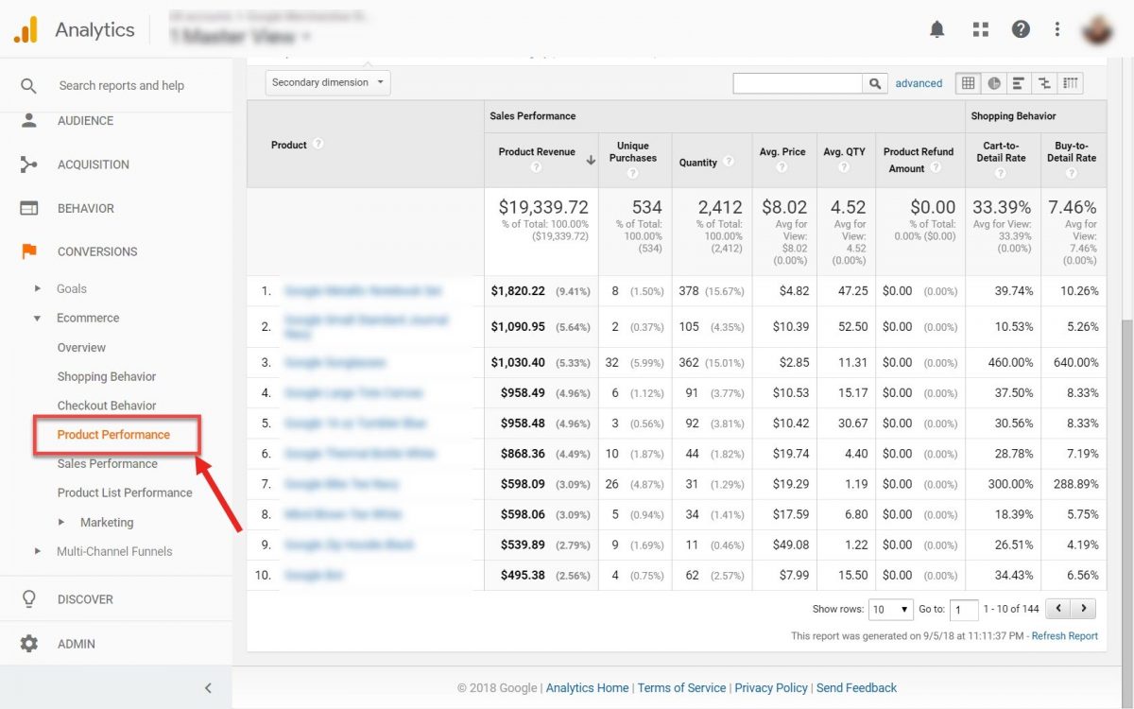Click the Refresh Report link

[1065, 636]
